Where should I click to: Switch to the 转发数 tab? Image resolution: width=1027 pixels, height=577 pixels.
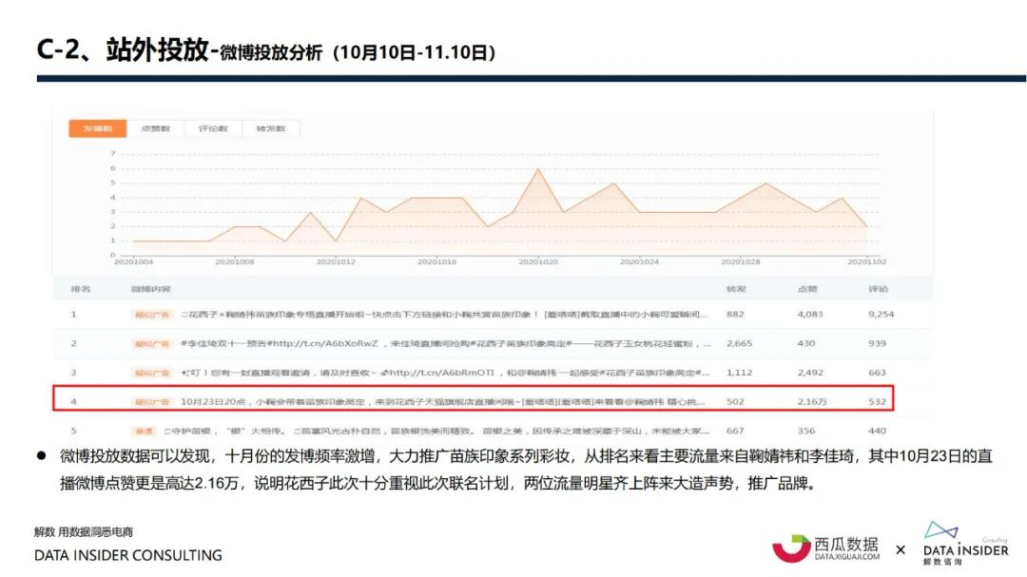tap(273, 127)
